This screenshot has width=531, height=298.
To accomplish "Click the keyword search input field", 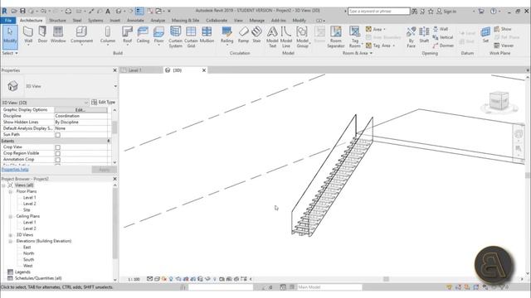I will [378, 11].
